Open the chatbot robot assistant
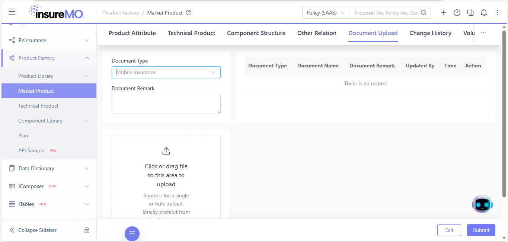This screenshot has height=242, width=508. click(482, 204)
